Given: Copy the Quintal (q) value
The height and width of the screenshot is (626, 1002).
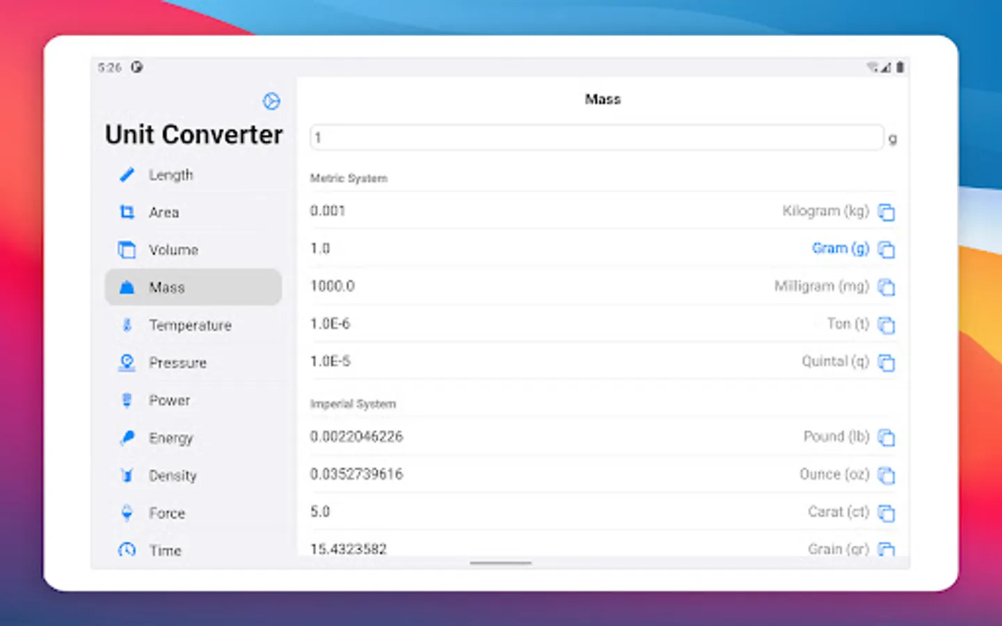Looking at the screenshot, I should tap(886, 362).
